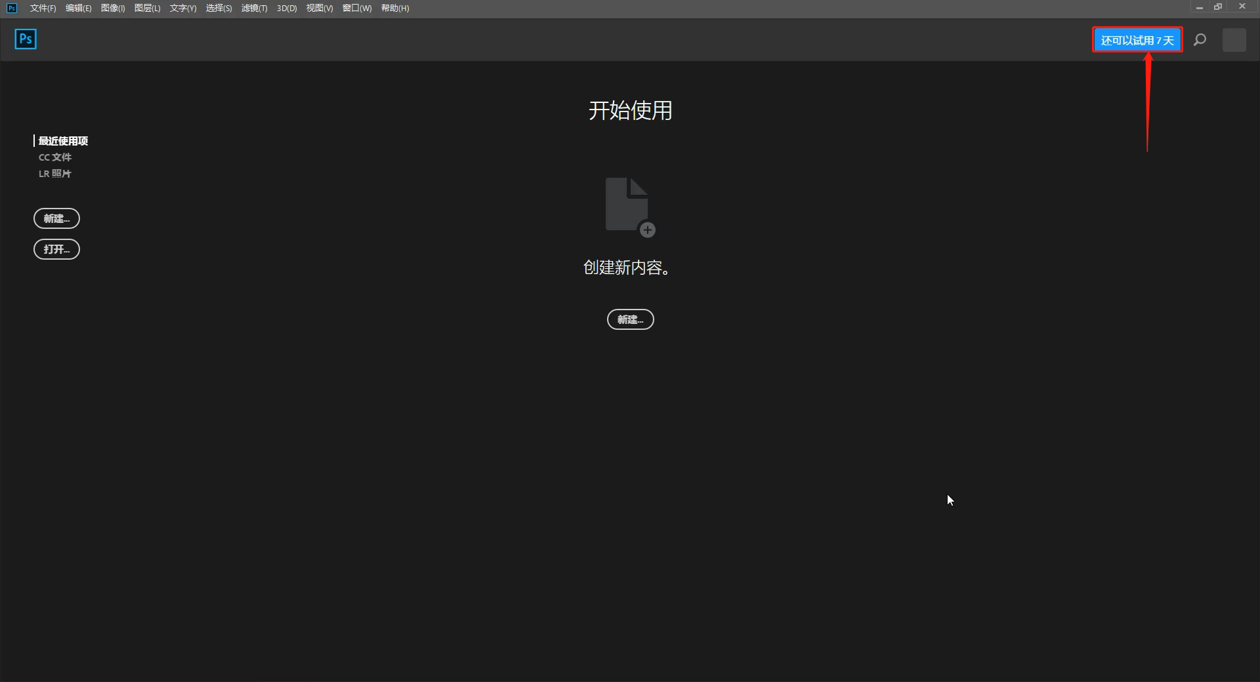Minimize the Photoshop window
1260x682 pixels.
coord(1199,7)
